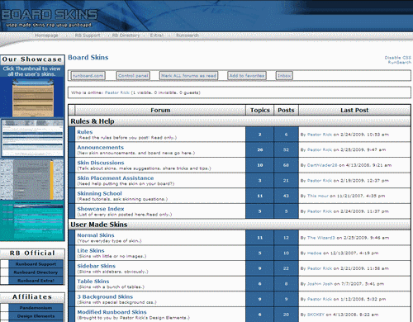Open the Announcements forum

click(x=101, y=147)
